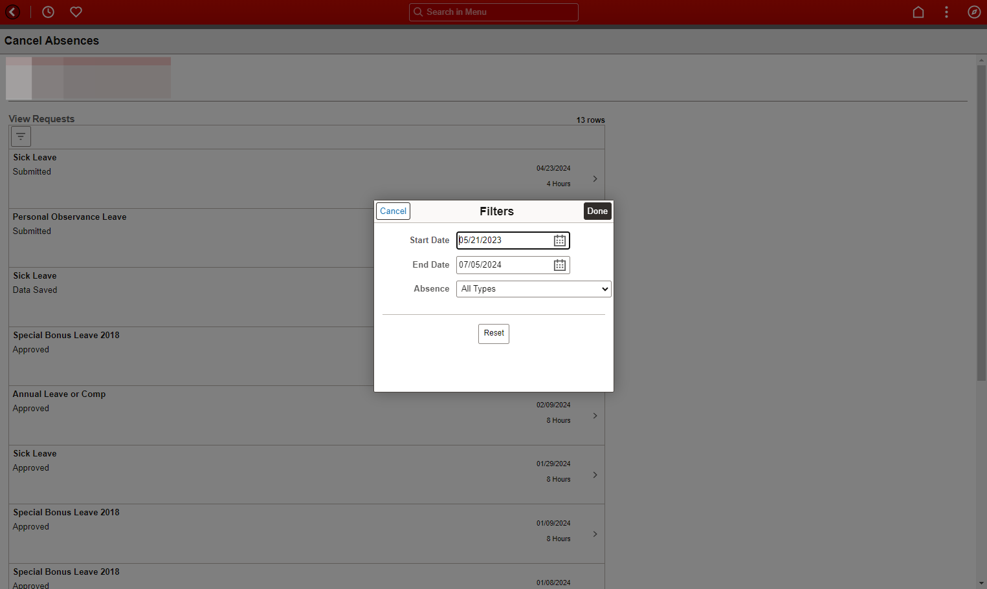Click the '13 rows' count text
The height and width of the screenshot is (589, 987).
590,120
